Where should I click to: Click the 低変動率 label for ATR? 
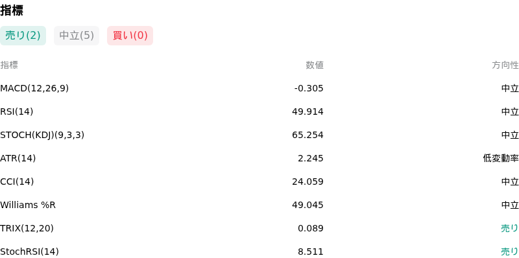click(501, 158)
